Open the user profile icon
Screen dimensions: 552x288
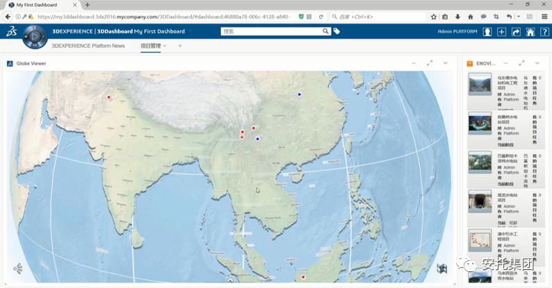pyautogui.click(x=488, y=32)
